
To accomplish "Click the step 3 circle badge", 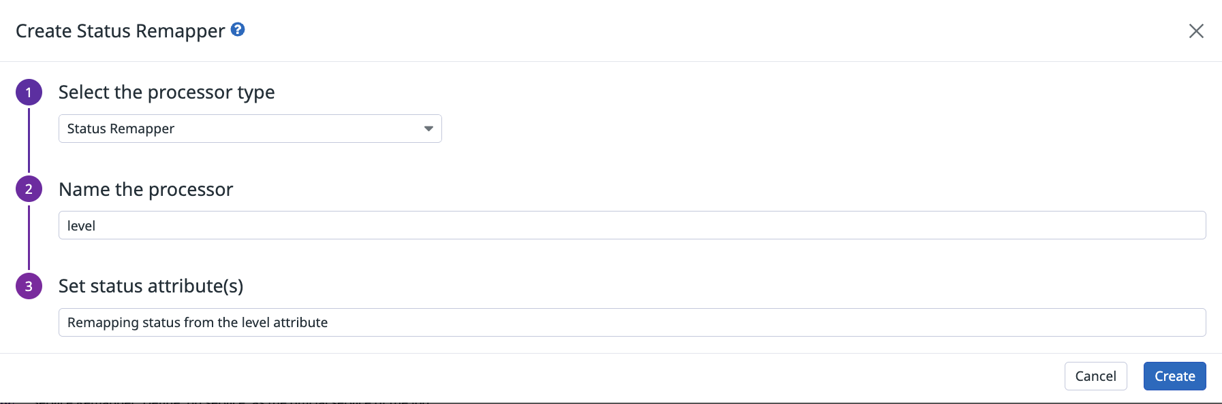I will (29, 286).
